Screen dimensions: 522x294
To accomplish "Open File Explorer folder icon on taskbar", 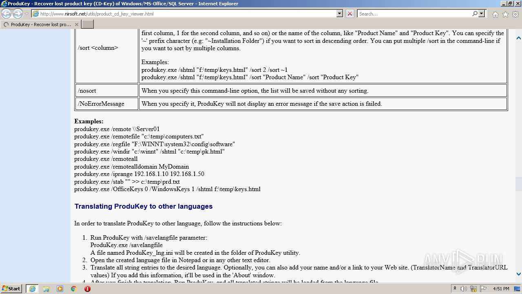I will 46,289.
